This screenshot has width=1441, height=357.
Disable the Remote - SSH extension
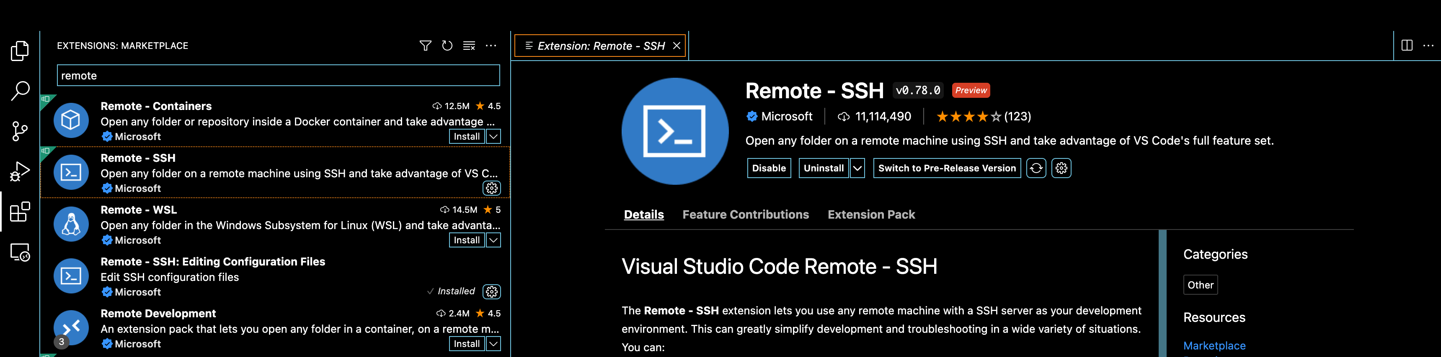coord(769,168)
